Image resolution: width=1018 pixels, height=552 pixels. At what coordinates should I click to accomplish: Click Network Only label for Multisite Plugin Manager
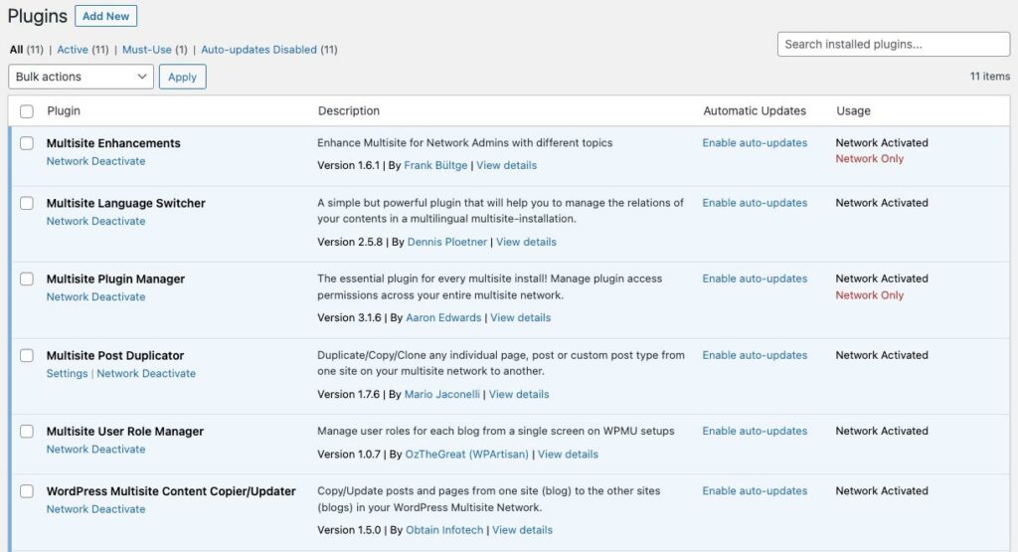click(x=869, y=295)
